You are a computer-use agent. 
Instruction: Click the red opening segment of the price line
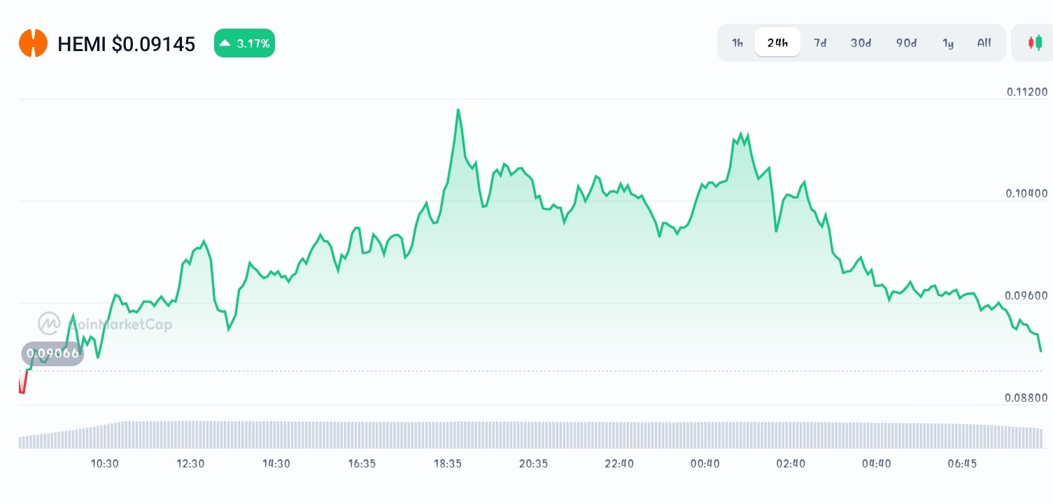23,382
